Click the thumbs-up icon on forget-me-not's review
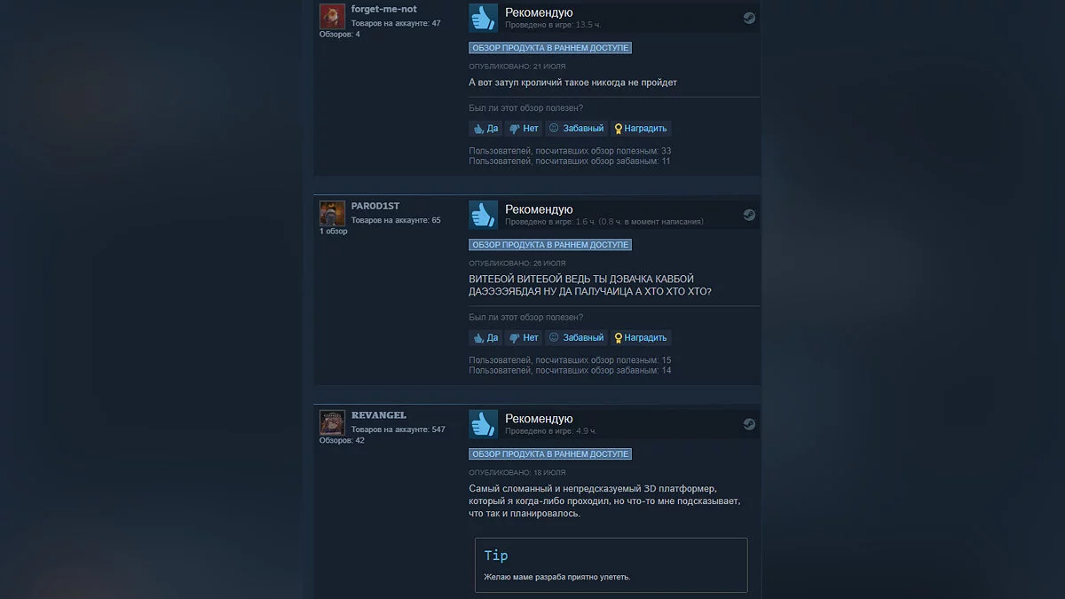Image resolution: width=1065 pixels, height=599 pixels. coord(484,18)
